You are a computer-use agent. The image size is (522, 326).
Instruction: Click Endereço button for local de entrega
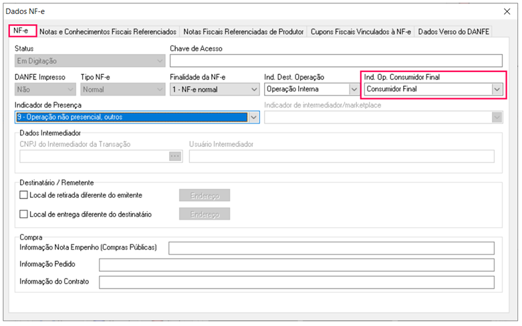coord(205,214)
